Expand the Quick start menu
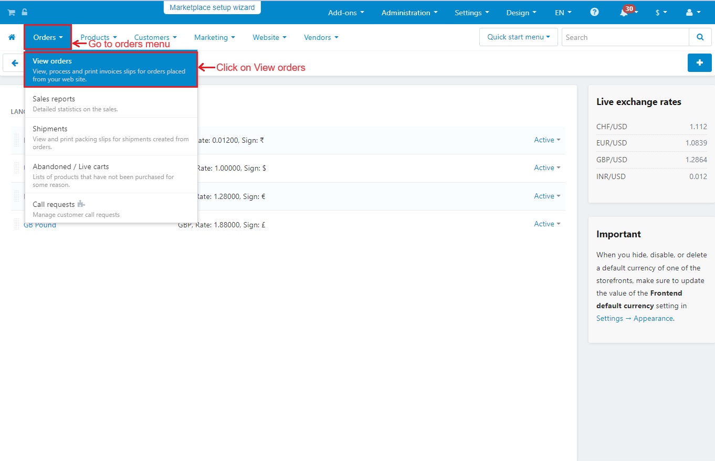715x461 pixels. coord(519,37)
